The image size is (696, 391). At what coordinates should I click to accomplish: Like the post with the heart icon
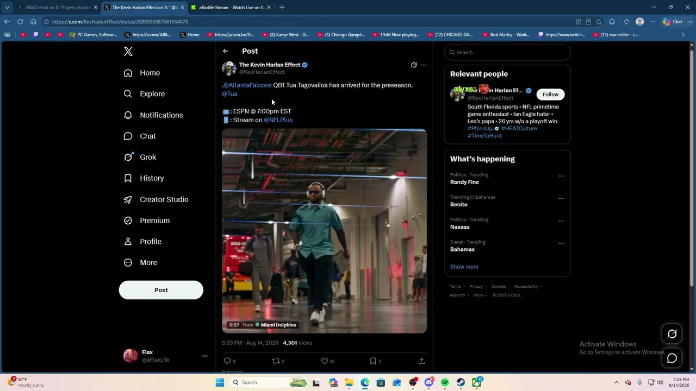tap(324, 361)
